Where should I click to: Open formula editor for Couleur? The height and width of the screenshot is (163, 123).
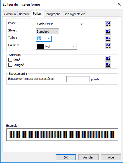pyautogui.click(x=108, y=46)
